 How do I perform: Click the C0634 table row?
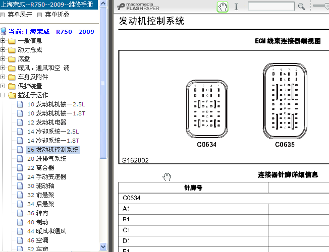click(x=224, y=198)
